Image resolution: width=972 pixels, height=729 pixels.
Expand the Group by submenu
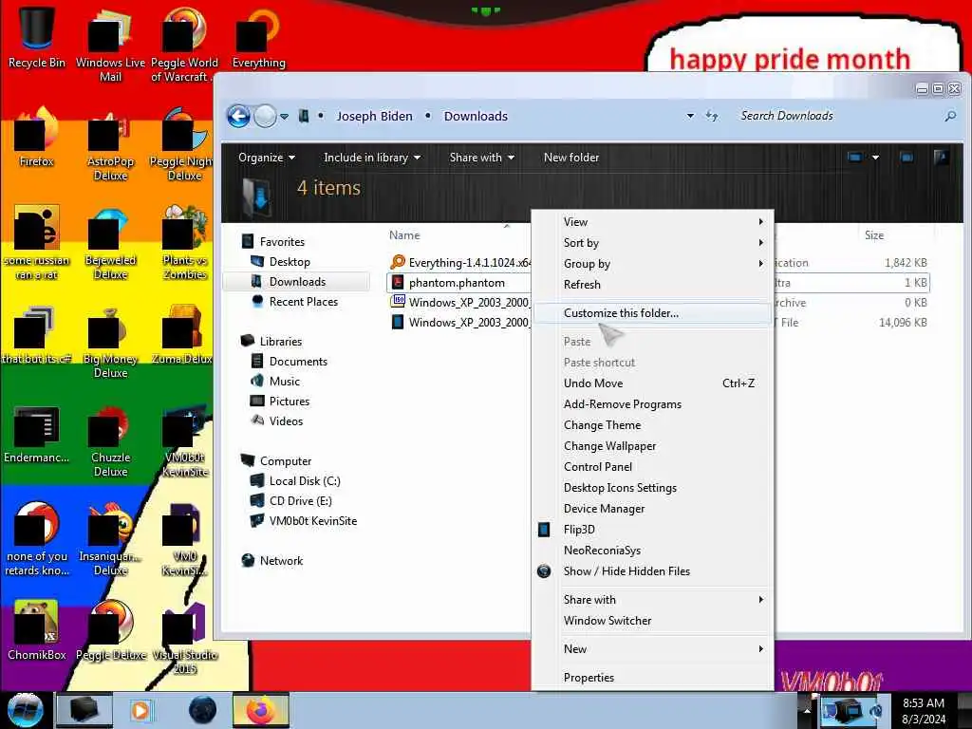tap(653, 264)
